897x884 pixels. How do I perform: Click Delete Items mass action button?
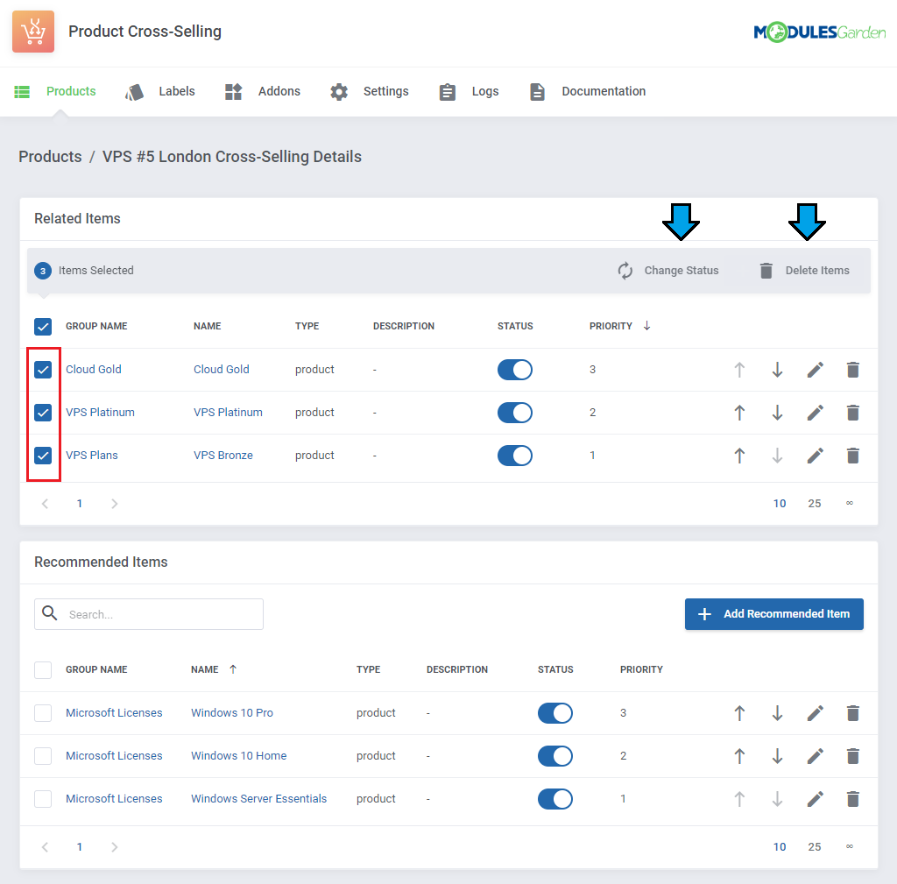[x=804, y=271]
